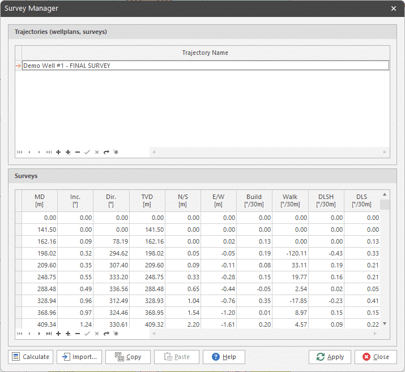This screenshot has height=372, width=405.
Task: Click the MD column header
Action: tap(40, 200)
